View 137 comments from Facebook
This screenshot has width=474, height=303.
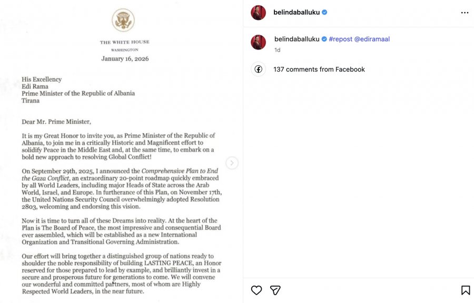pos(319,69)
